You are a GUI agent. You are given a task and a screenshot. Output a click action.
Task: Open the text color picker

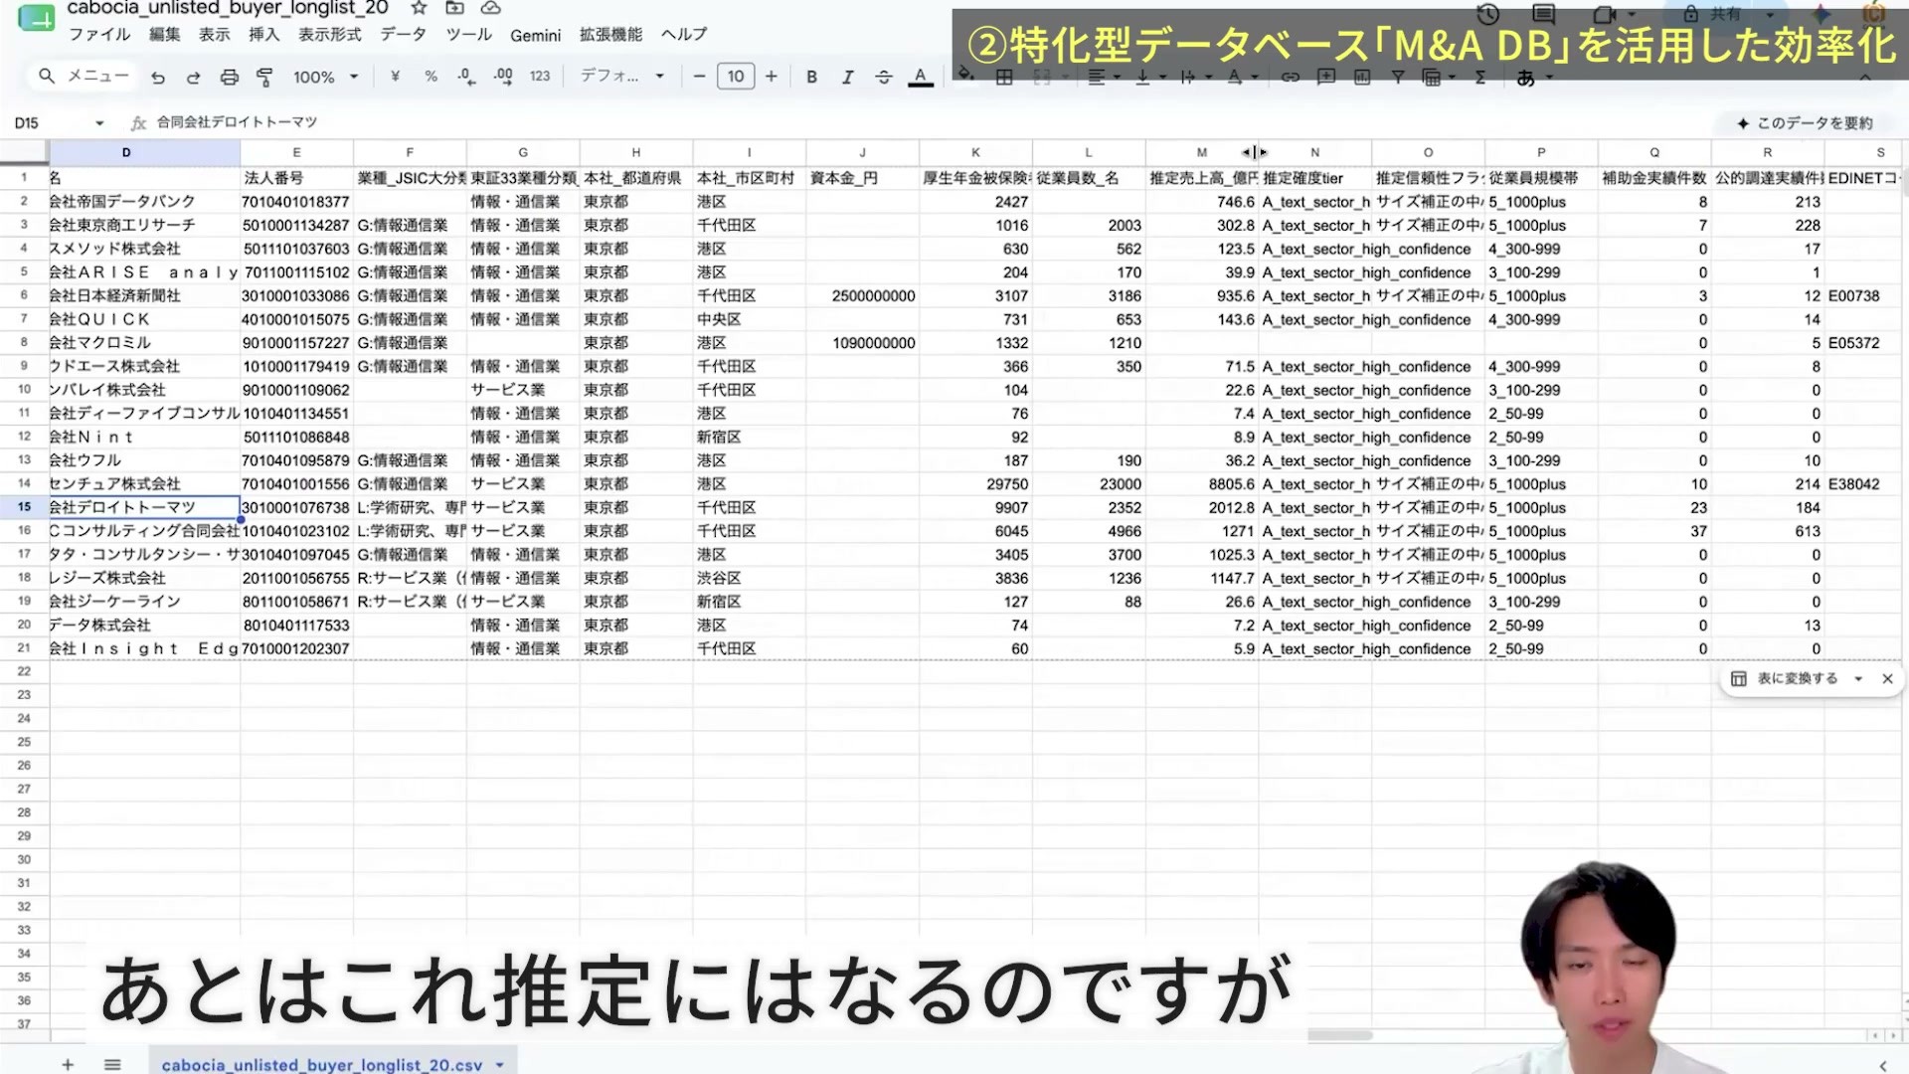click(921, 77)
